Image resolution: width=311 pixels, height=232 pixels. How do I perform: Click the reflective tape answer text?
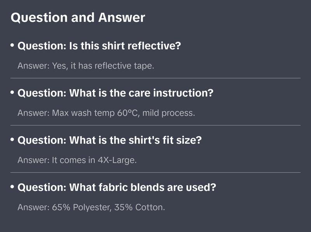pos(86,66)
